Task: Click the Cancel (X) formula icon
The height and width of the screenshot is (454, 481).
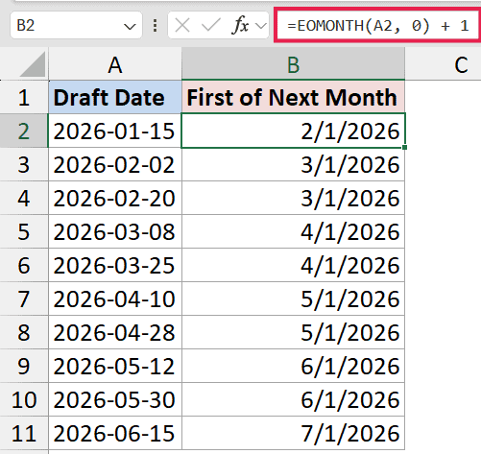Action: tap(182, 25)
